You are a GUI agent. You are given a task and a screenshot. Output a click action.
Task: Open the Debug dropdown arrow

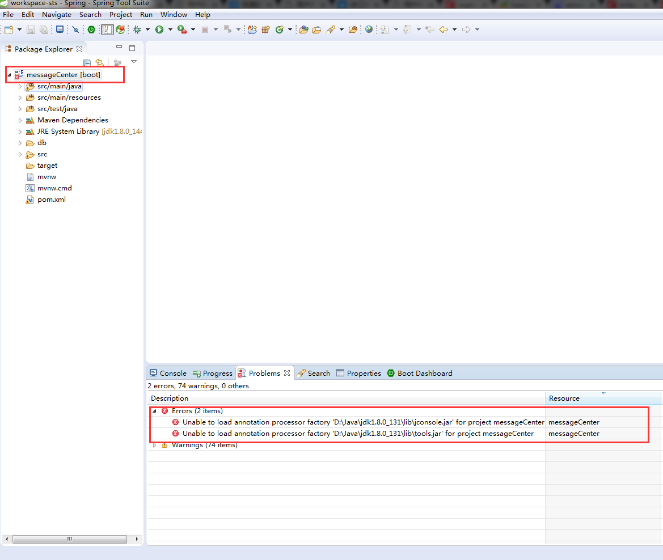pyautogui.click(x=147, y=29)
